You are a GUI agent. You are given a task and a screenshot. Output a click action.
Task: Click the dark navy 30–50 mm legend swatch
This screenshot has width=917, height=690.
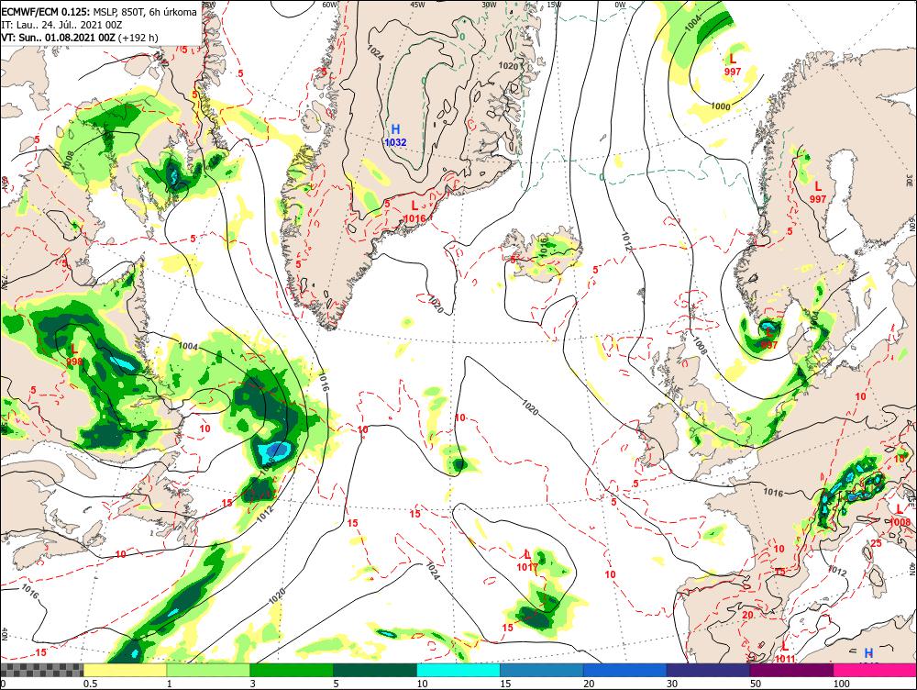708,670
